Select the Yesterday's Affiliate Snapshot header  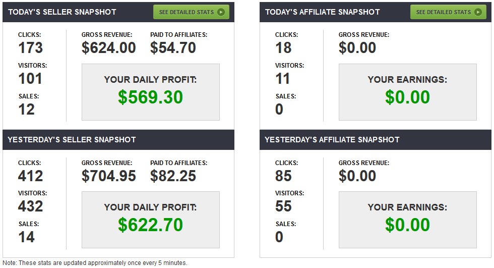[332, 139]
